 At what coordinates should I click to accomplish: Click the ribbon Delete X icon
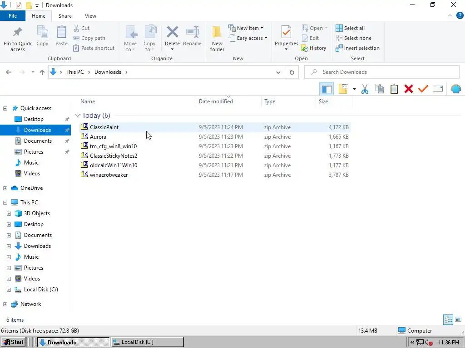coord(172,32)
